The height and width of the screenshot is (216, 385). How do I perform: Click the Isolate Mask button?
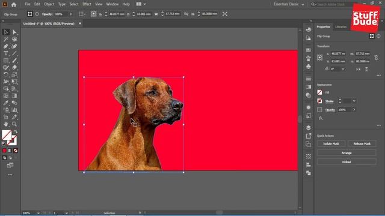click(x=331, y=144)
